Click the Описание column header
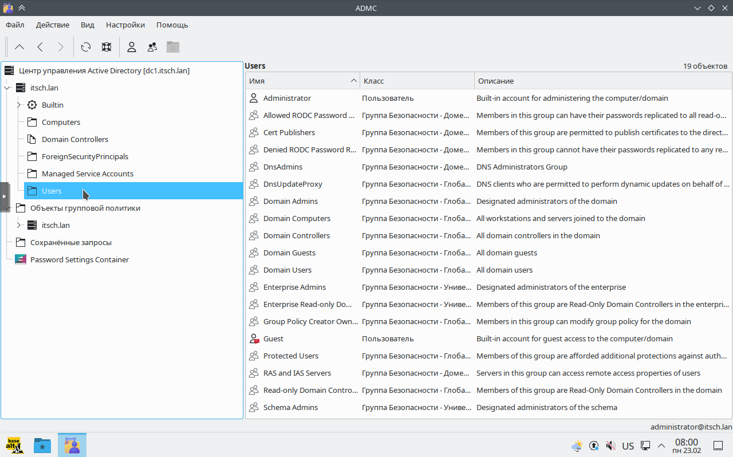The height and width of the screenshot is (457, 733). point(496,81)
